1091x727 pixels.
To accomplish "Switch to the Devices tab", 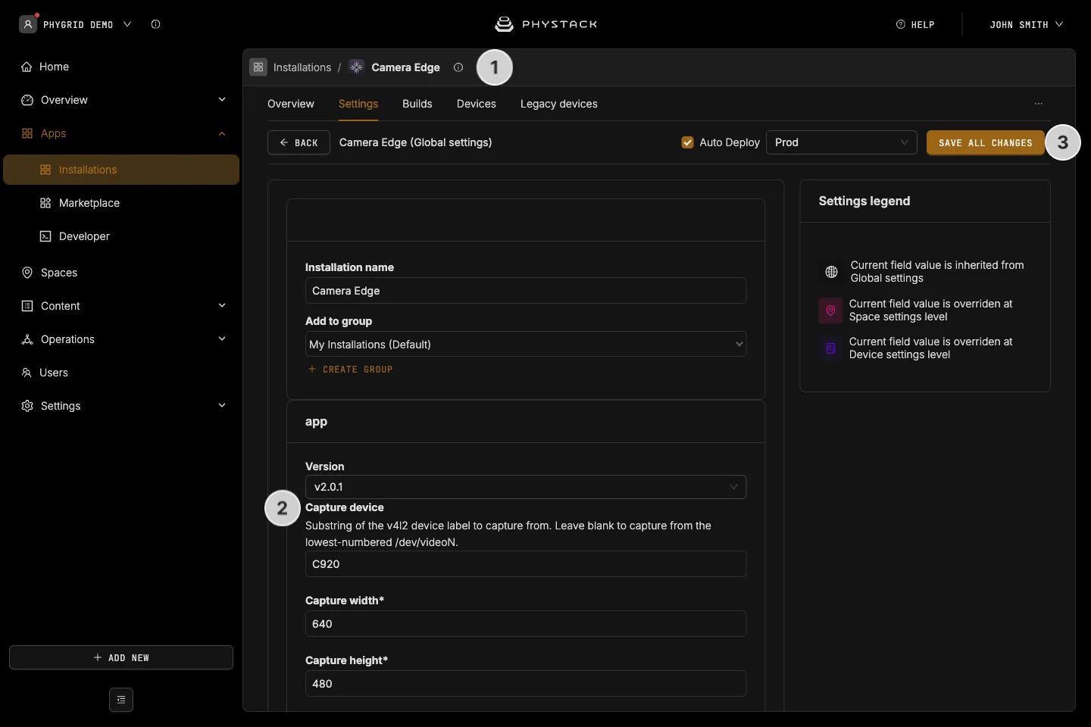I will [x=477, y=104].
